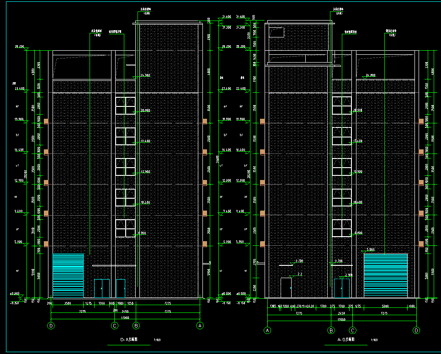Select the cyan roller shutter in the right elevation
Image resolution: width=441 pixels, height=354 pixels.
[385, 275]
